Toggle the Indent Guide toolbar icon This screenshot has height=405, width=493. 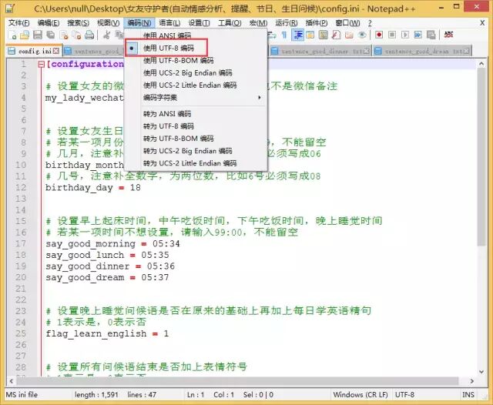click(297, 35)
